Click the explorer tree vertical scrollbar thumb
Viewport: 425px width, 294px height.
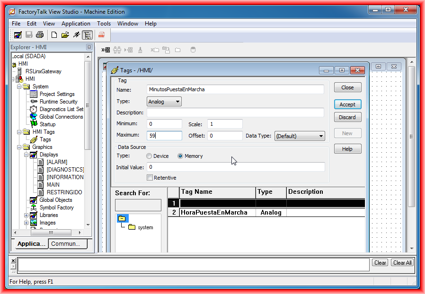tap(88, 104)
